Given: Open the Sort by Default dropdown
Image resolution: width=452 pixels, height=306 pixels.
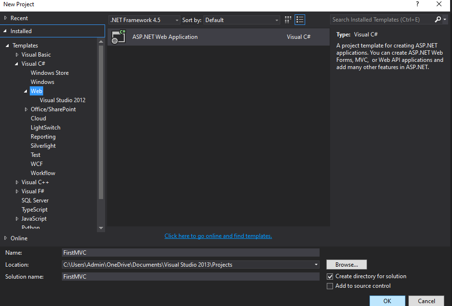Looking at the screenshot, I should (x=241, y=20).
